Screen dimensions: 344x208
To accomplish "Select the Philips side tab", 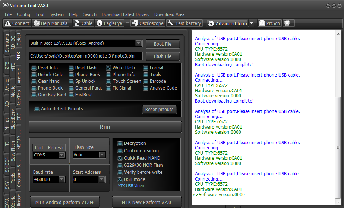I will click(x=7, y=124).
